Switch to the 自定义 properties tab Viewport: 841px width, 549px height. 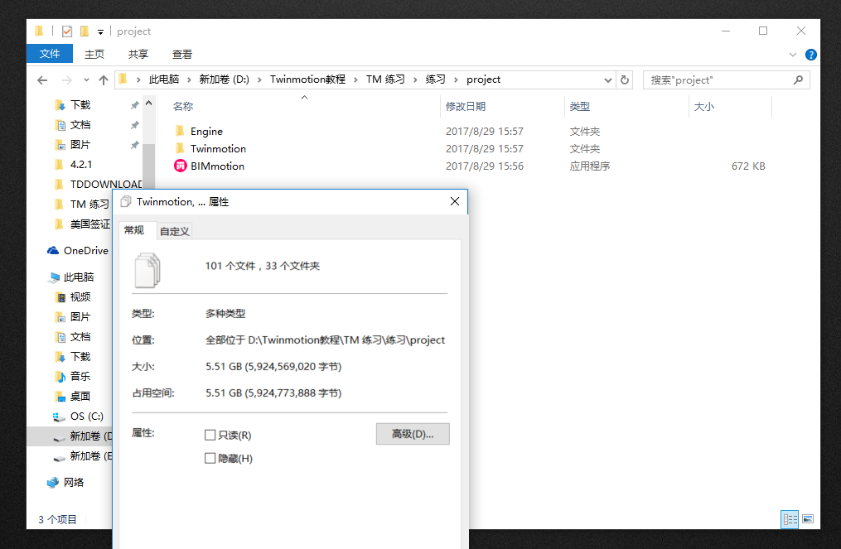pyautogui.click(x=174, y=231)
